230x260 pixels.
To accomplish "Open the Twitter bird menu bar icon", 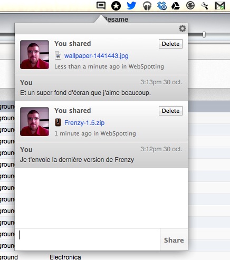I will (131, 6).
